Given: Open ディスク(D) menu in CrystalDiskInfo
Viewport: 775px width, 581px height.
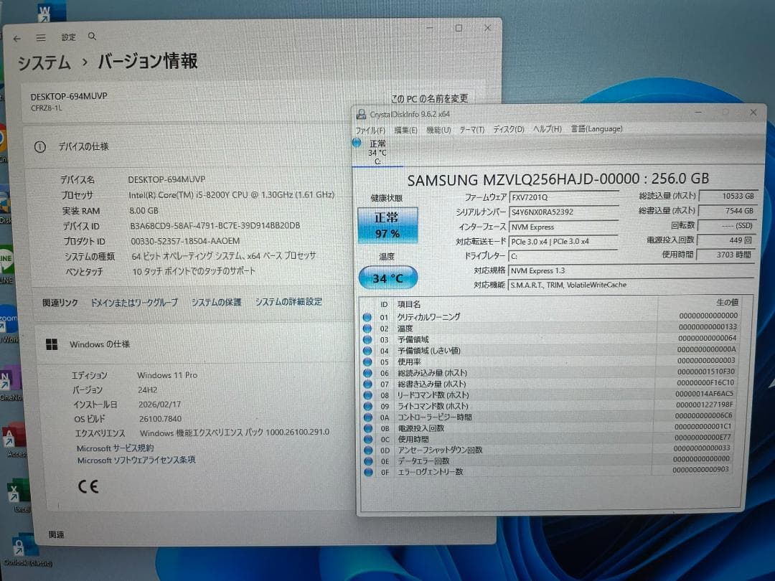Looking at the screenshot, I should 509,129.
